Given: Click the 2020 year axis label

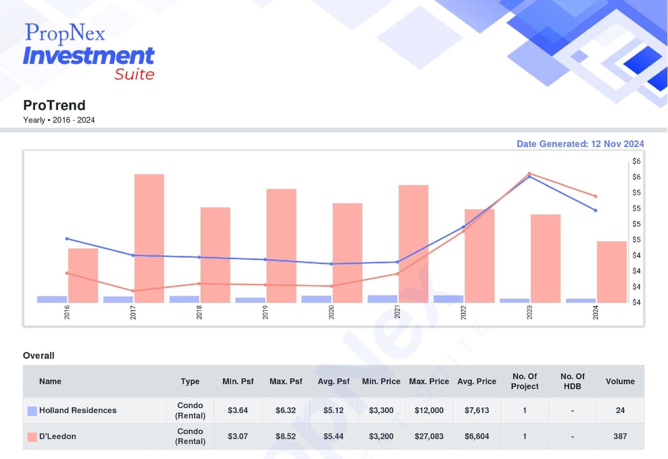Looking at the screenshot, I should pyautogui.click(x=331, y=312).
